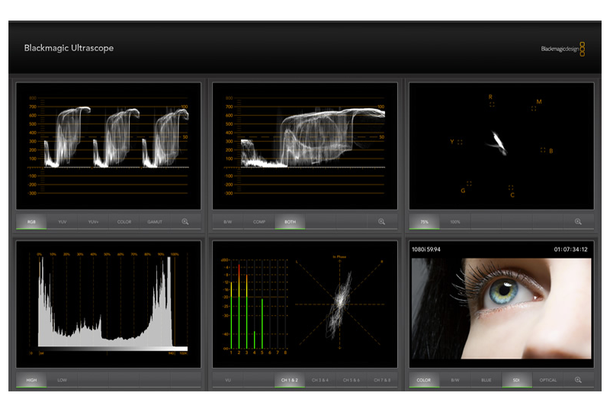Viewport: 610px width, 412px height.
Task: Set vectorscope to 75% scale
Action: pyautogui.click(x=424, y=222)
